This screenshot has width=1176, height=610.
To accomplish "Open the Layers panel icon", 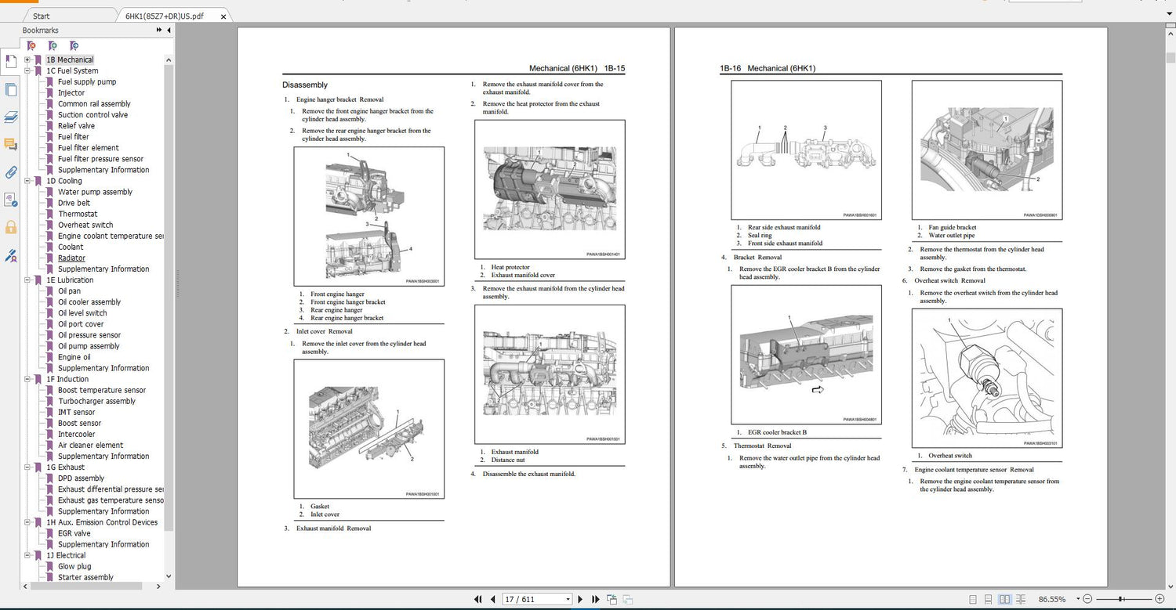I will (x=10, y=117).
